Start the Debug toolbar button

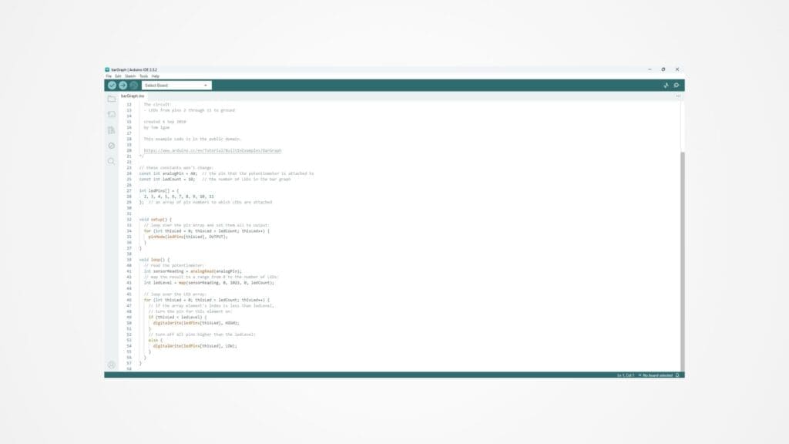click(x=133, y=86)
